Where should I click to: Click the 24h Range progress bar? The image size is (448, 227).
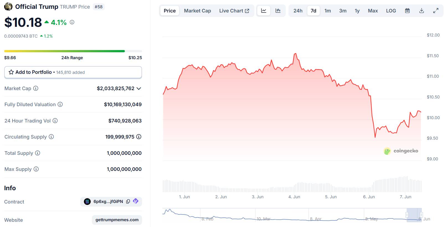point(73,51)
